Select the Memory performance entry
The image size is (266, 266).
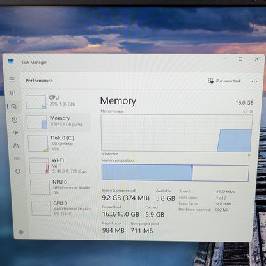tap(58, 122)
